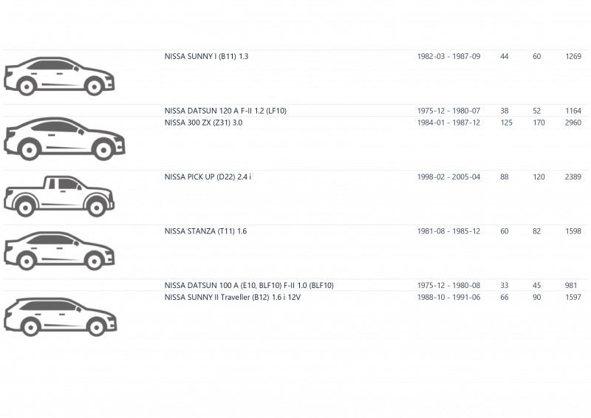
Task: Open NISSA SUNNY II Traveller (B12) entry
Action: pyautogui.click(x=233, y=297)
